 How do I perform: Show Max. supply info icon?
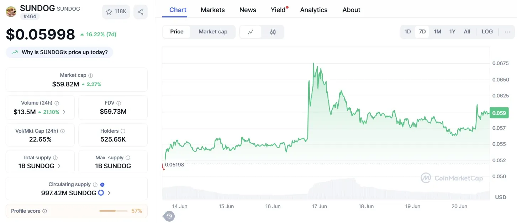pyautogui.click(x=128, y=158)
